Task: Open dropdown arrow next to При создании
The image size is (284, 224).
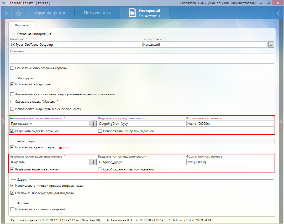Action: (x=93, y=124)
